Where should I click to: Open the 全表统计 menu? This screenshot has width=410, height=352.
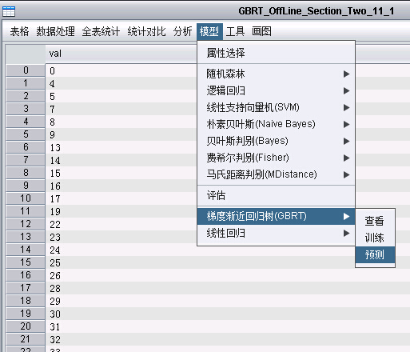101,31
